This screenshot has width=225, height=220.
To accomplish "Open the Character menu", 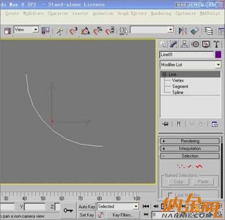I will point(58,13).
